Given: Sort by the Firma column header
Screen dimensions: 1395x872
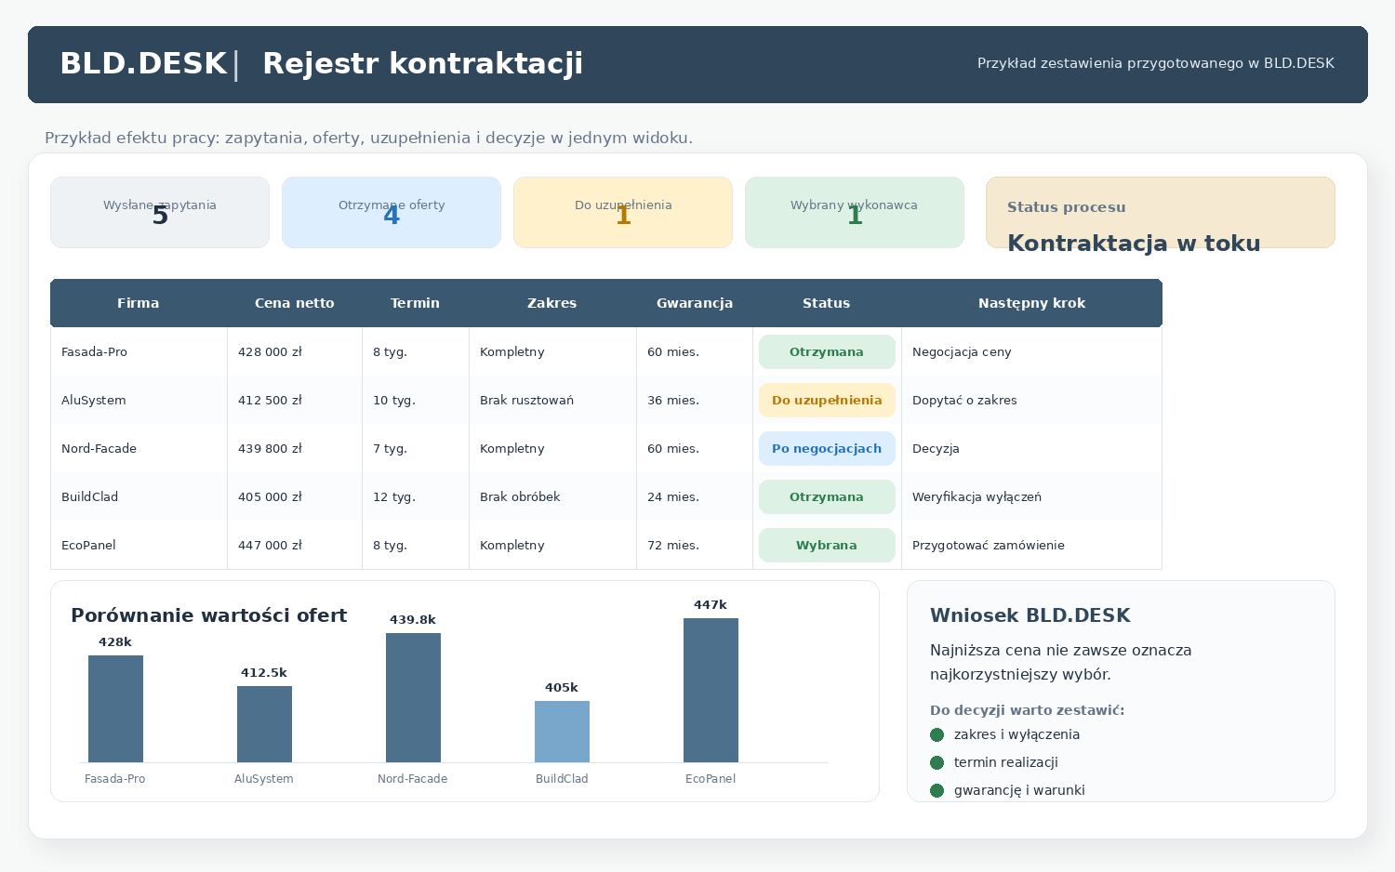Looking at the screenshot, I should [139, 303].
